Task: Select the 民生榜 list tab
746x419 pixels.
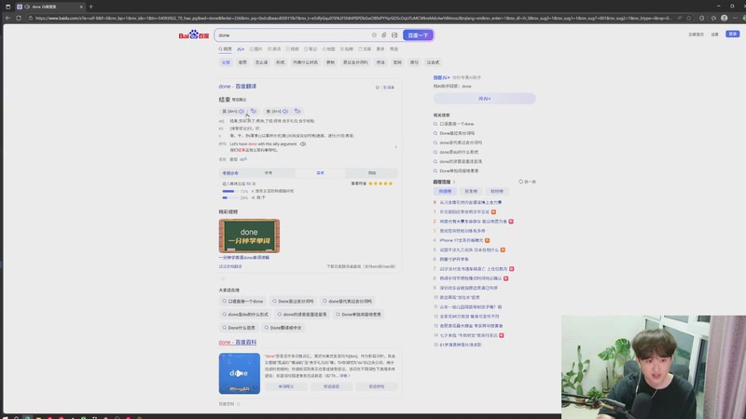Action: (x=471, y=191)
